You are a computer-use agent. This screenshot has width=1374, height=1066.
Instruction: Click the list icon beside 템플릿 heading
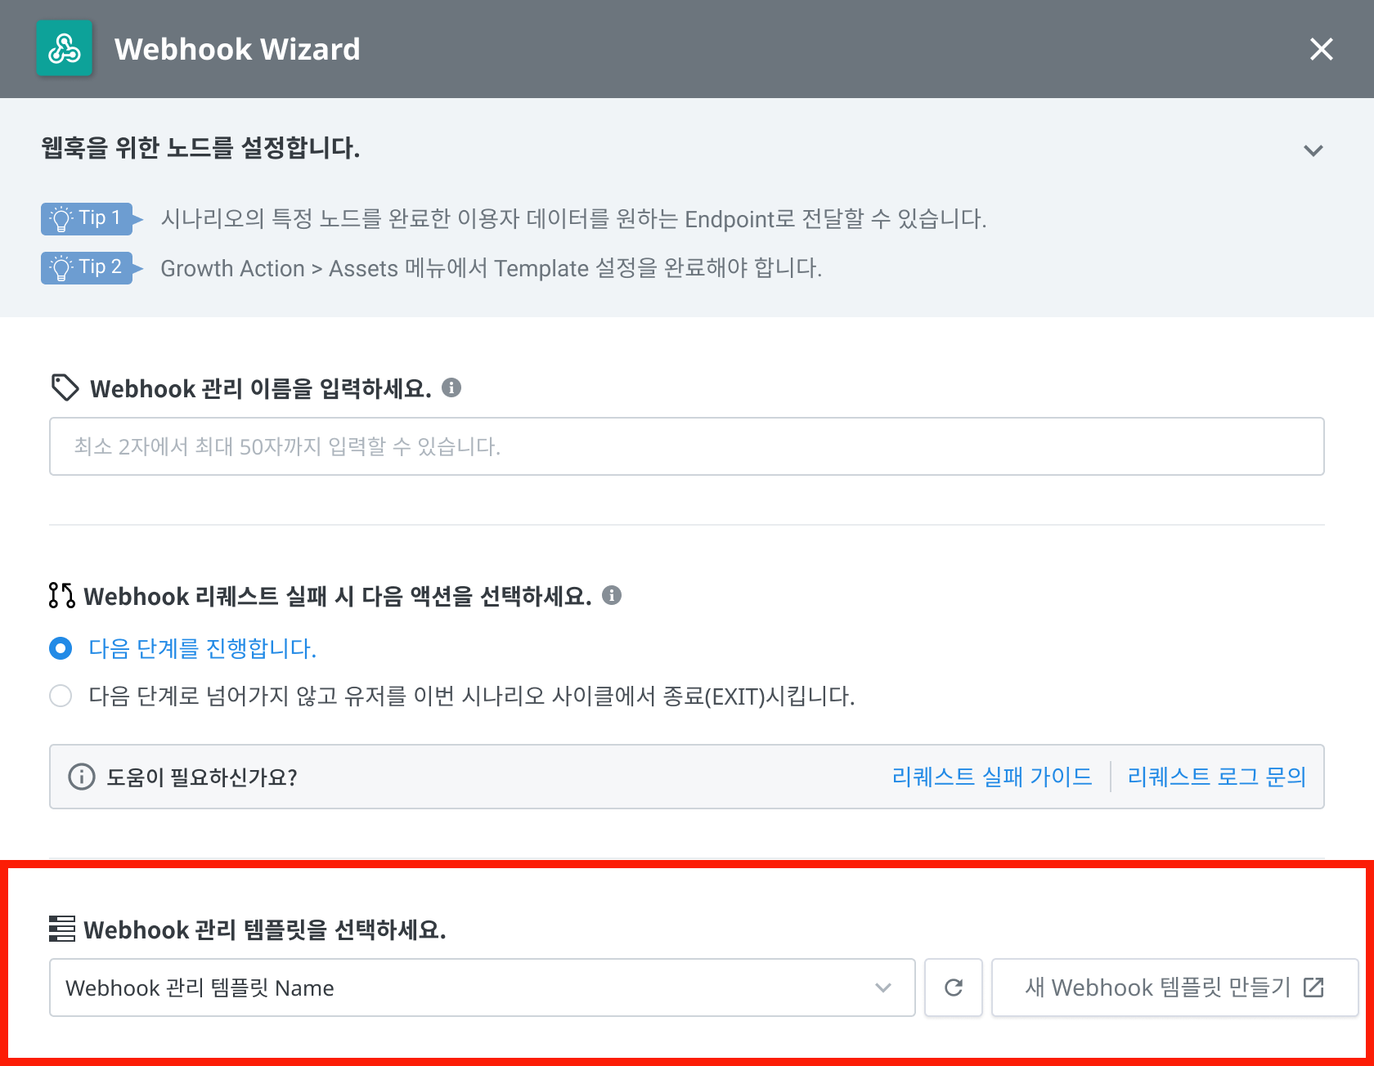coord(62,929)
